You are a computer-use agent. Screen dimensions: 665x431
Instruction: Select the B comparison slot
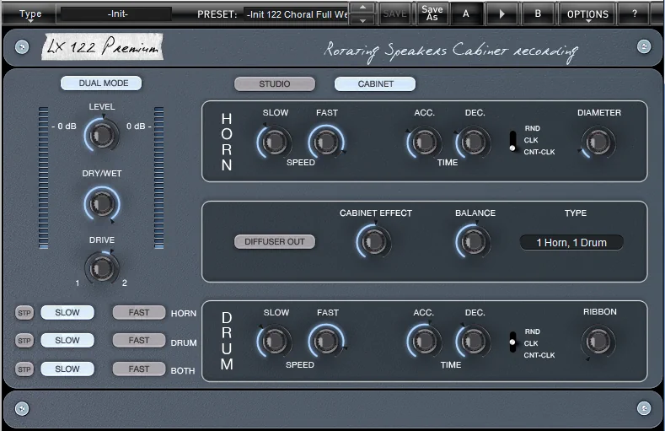pos(538,14)
